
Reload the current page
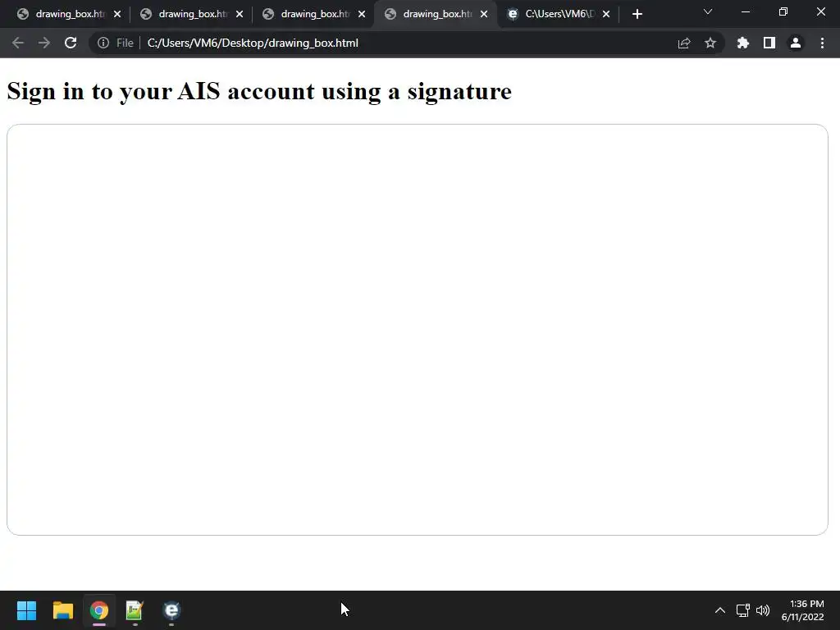coord(71,43)
